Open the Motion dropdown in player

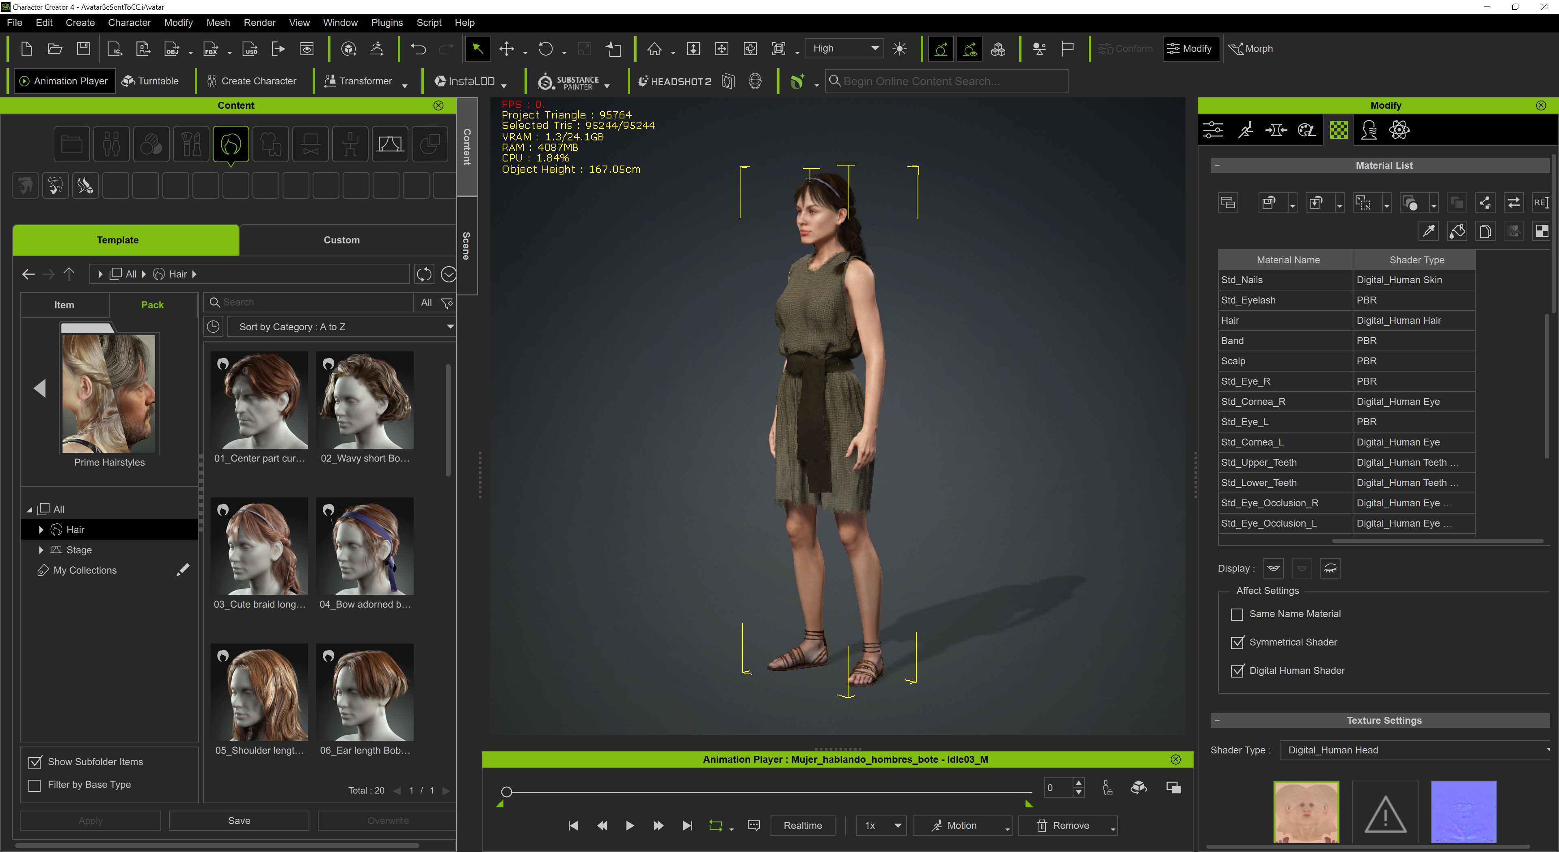[x=962, y=825]
